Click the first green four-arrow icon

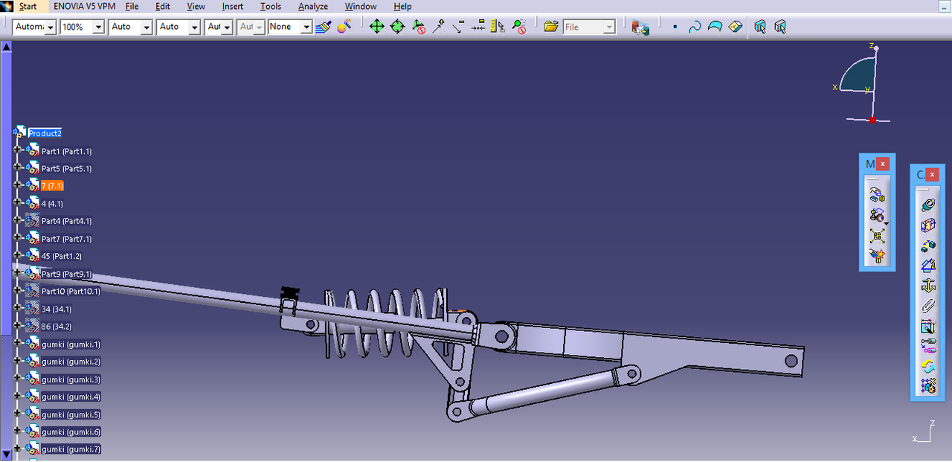coord(377,27)
